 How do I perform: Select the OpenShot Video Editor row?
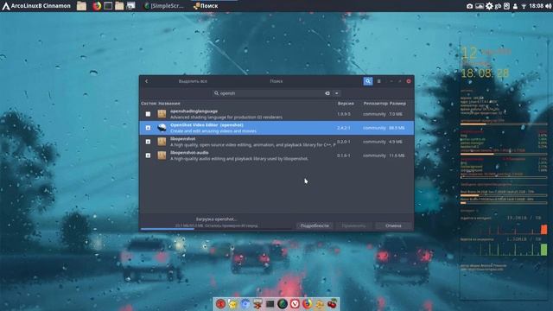(x=276, y=128)
